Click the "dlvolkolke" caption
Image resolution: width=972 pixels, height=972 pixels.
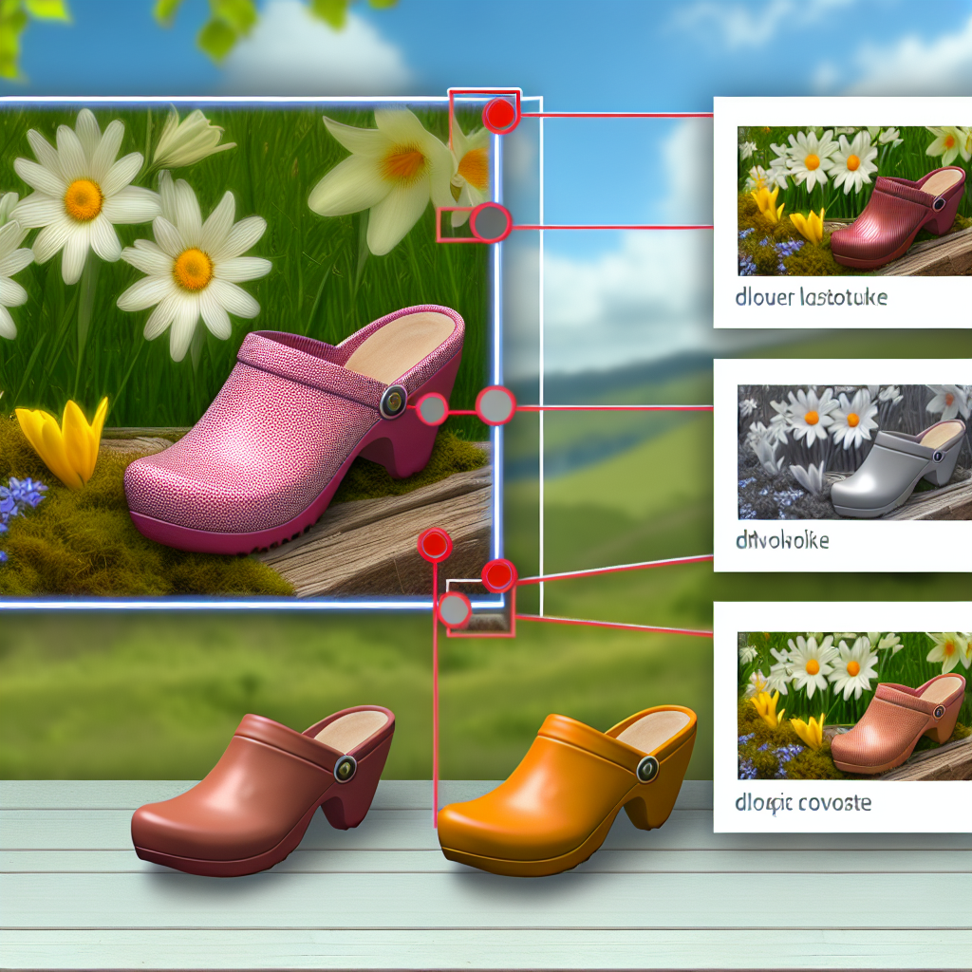click(x=783, y=541)
